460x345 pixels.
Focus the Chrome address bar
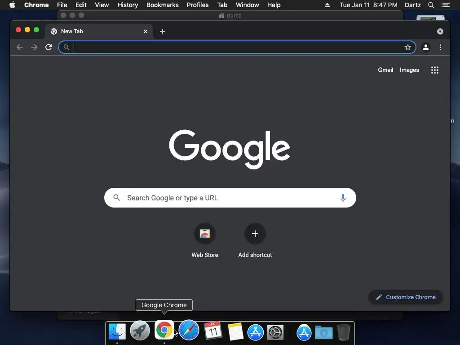pyautogui.click(x=237, y=47)
